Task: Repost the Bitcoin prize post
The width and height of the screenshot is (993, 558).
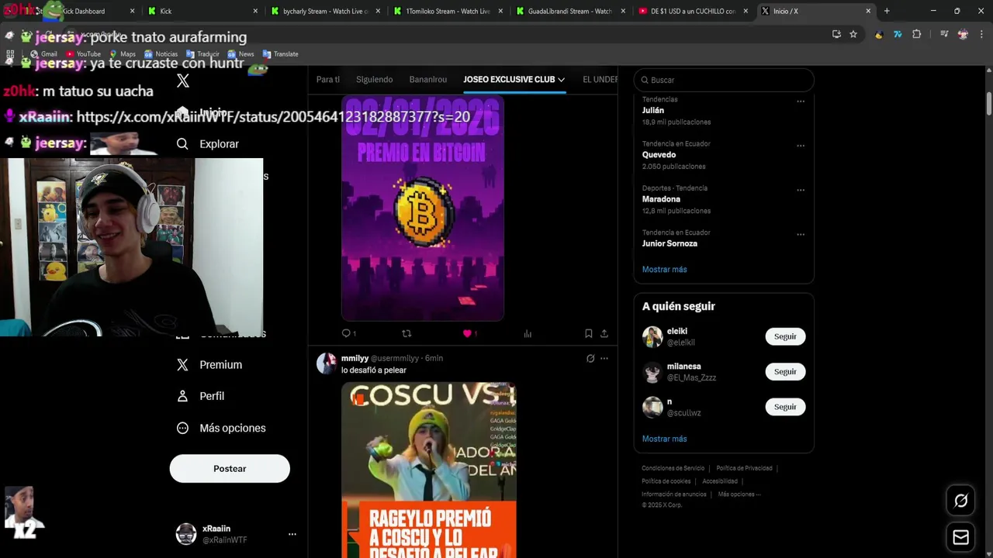Action: tap(407, 333)
